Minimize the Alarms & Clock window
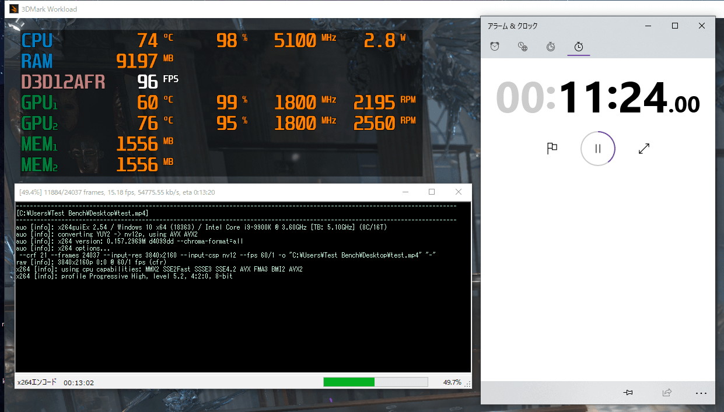Image resolution: width=724 pixels, height=412 pixels. click(x=648, y=26)
